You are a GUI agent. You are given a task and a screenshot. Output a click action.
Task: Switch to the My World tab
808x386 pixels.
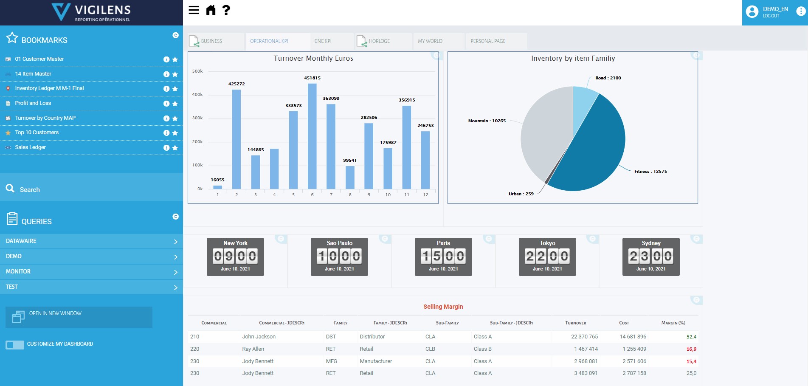click(x=430, y=41)
